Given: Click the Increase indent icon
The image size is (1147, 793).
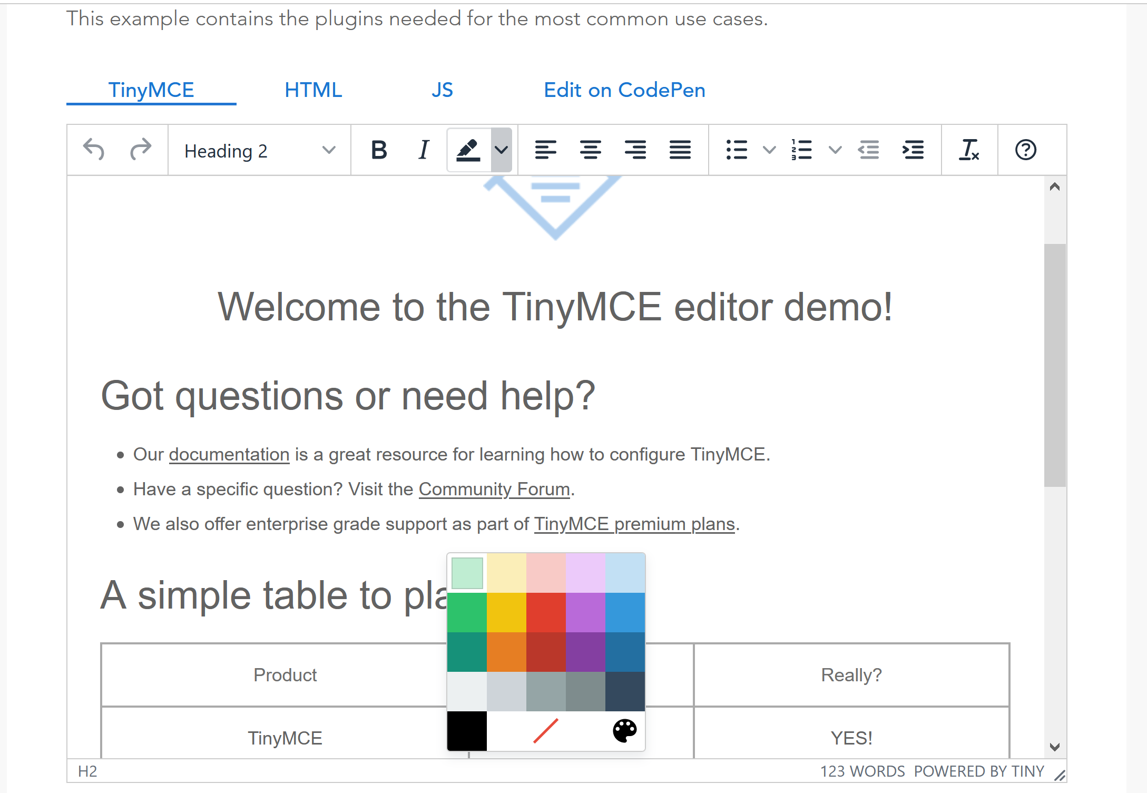Looking at the screenshot, I should [913, 150].
